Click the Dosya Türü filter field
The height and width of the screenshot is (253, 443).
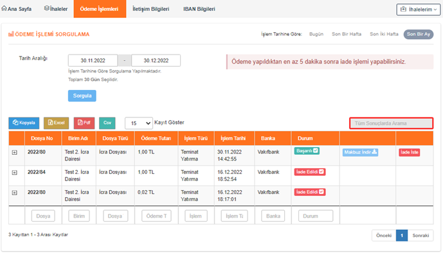tap(115, 216)
